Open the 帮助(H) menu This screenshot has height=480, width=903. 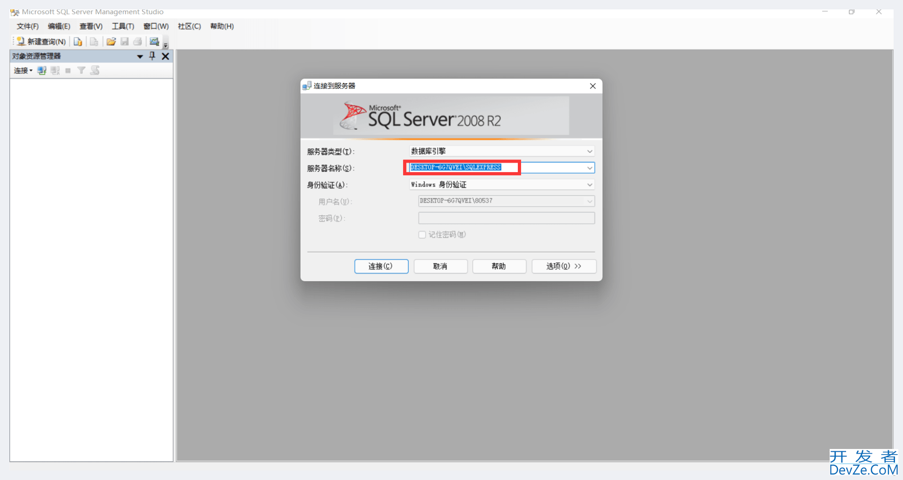point(222,26)
